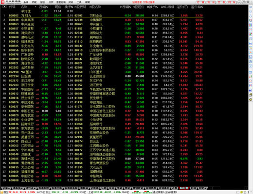
Task: Open the column header dropdown arrow beside 代码
Action: (4, 7)
